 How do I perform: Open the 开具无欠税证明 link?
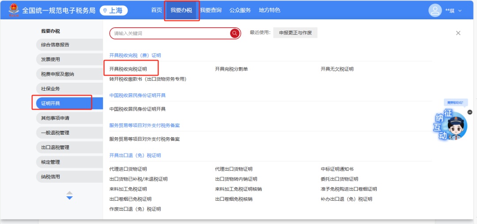pos(337,69)
